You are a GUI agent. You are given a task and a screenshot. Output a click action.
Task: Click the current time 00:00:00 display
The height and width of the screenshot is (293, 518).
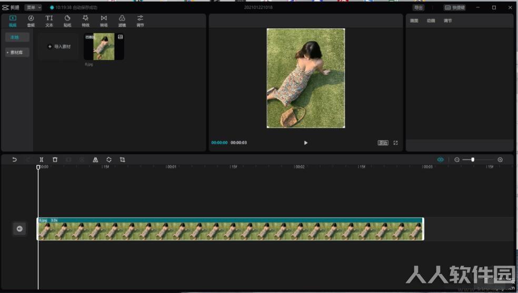[x=220, y=143]
